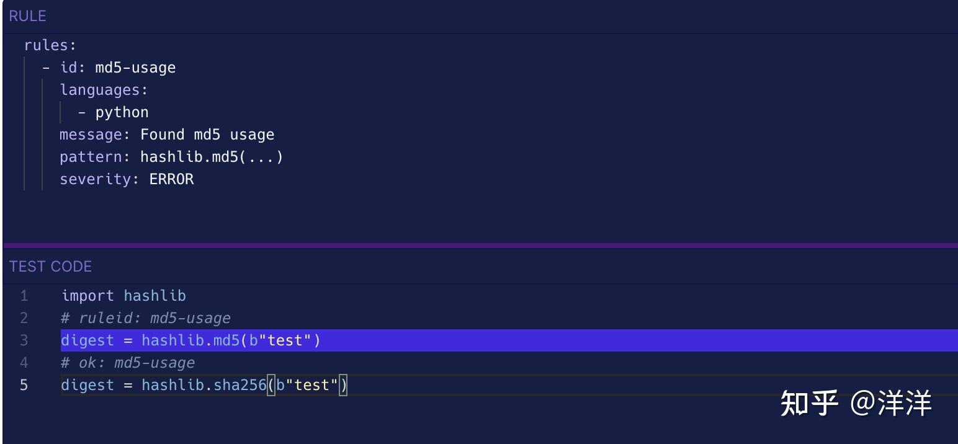The width and height of the screenshot is (958, 444).
Task: Click line number 3 in test code
Action: (x=24, y=340)
